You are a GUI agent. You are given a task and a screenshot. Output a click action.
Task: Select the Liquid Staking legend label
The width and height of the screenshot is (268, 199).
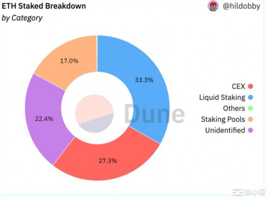pos(222,98)
